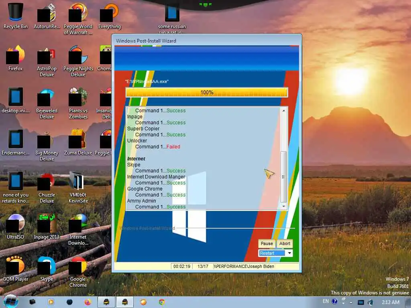Select the UltraISO desktop shortcut
Image resolution: width=411 pixels, height=308 pixels.
coord(16,227)
